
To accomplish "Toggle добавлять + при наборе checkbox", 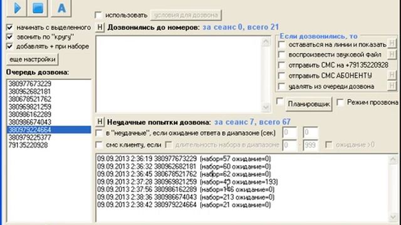I will pyautogui.click(x=10, y=46).
